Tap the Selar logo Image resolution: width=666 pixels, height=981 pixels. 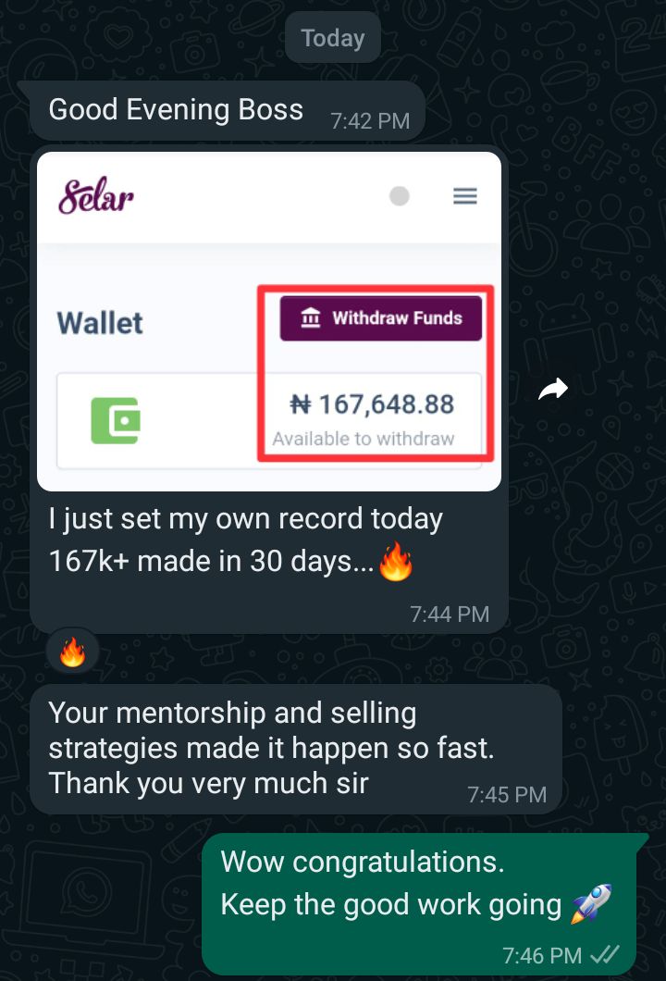coord(96,196)
